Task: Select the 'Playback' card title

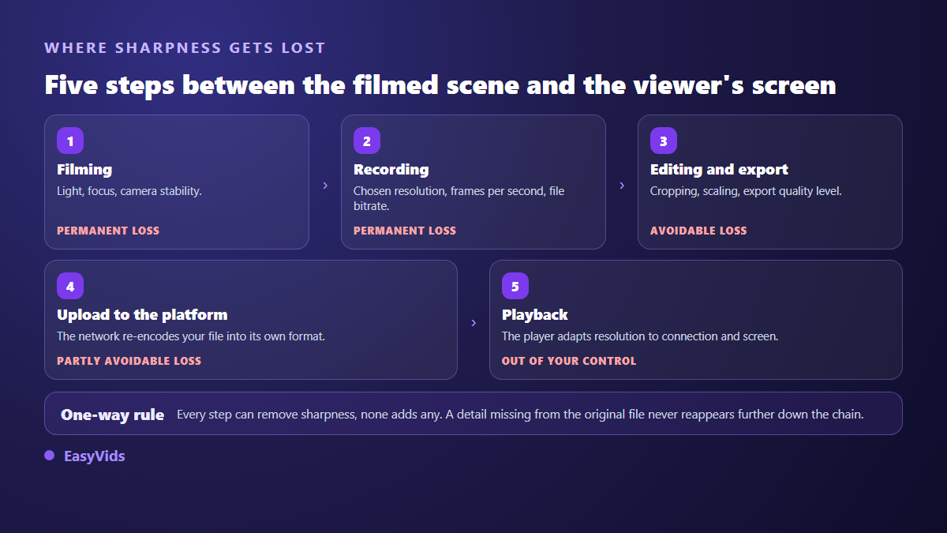Action: click(x=535, y=315)
